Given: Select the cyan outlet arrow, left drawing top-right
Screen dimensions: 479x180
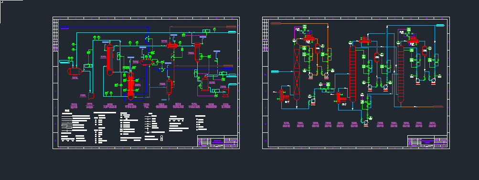Looking at the screenshot, I should click(232, 32).
